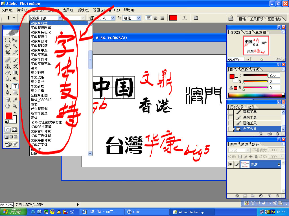The image size is (289, 216).
Task: Click the warp text icon in options bar
Action: click(185, 18)
